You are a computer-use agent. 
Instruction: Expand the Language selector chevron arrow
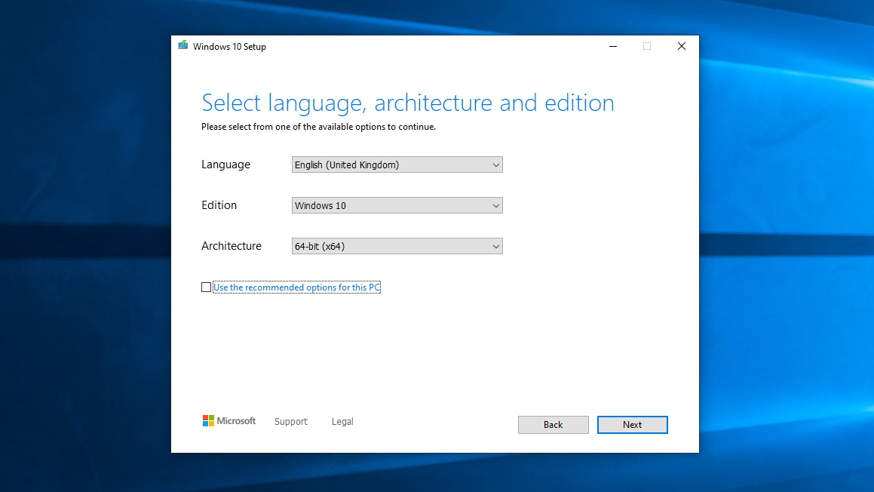pos(496,165)
